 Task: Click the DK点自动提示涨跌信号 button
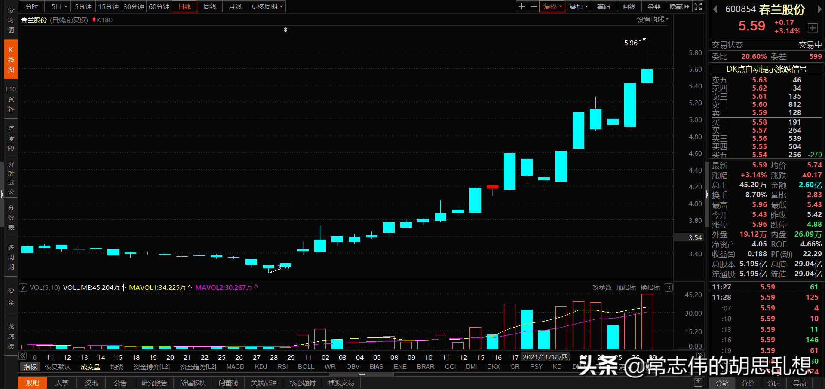[766, 69]
